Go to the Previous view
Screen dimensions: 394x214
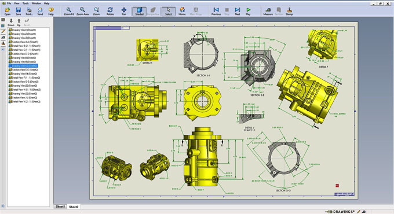pyautogui.click(x=216, y=12)
